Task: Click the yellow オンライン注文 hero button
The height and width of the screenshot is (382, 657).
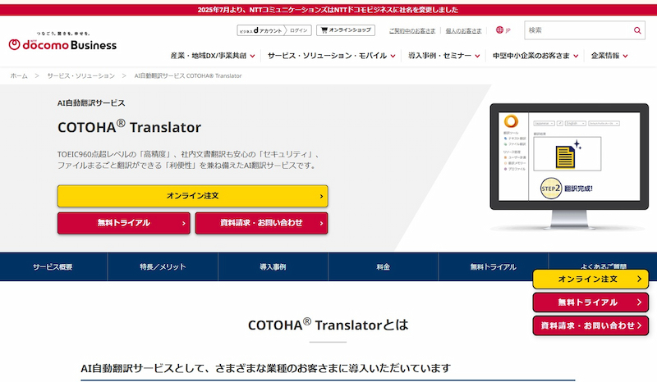Action: point(192,196)
